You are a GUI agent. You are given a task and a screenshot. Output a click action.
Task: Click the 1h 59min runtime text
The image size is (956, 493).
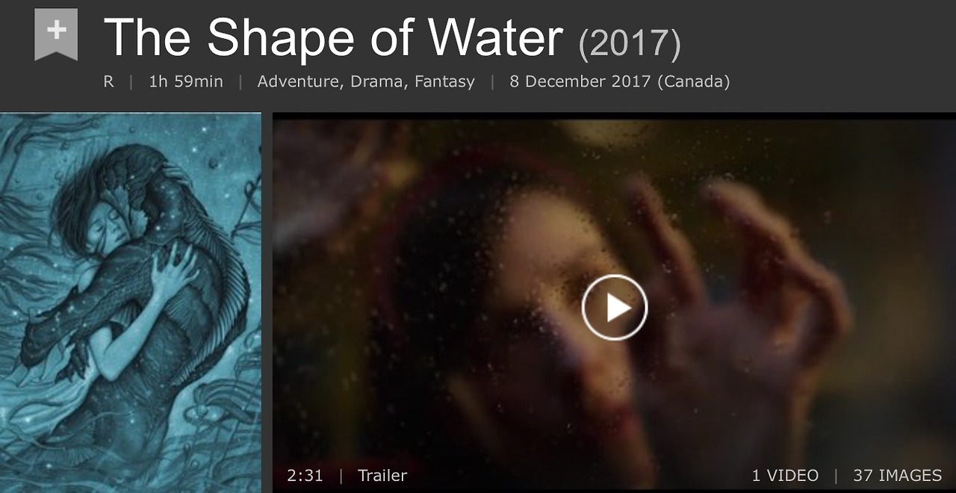(186, 81)
